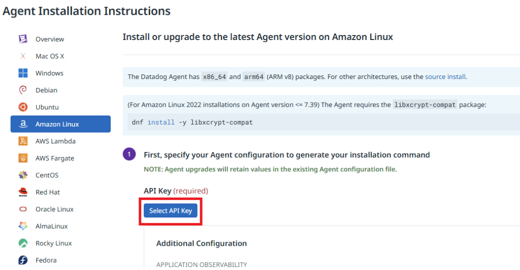Select the Windows logo icon
The height and width of the screenshot is (270, 520).
pyautogui.click(x=23, y=73)
